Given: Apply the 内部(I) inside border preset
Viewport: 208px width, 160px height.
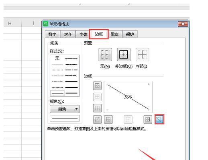Looking at the screenshot, I should 142,55.
